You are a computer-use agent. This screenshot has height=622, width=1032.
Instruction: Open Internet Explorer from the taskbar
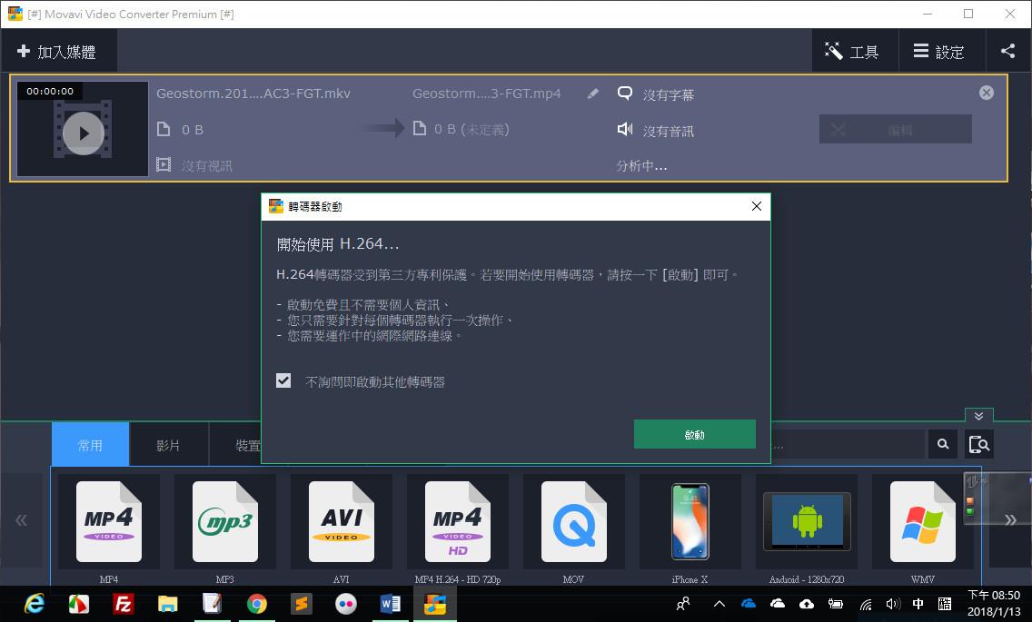(x=35, y=604)
